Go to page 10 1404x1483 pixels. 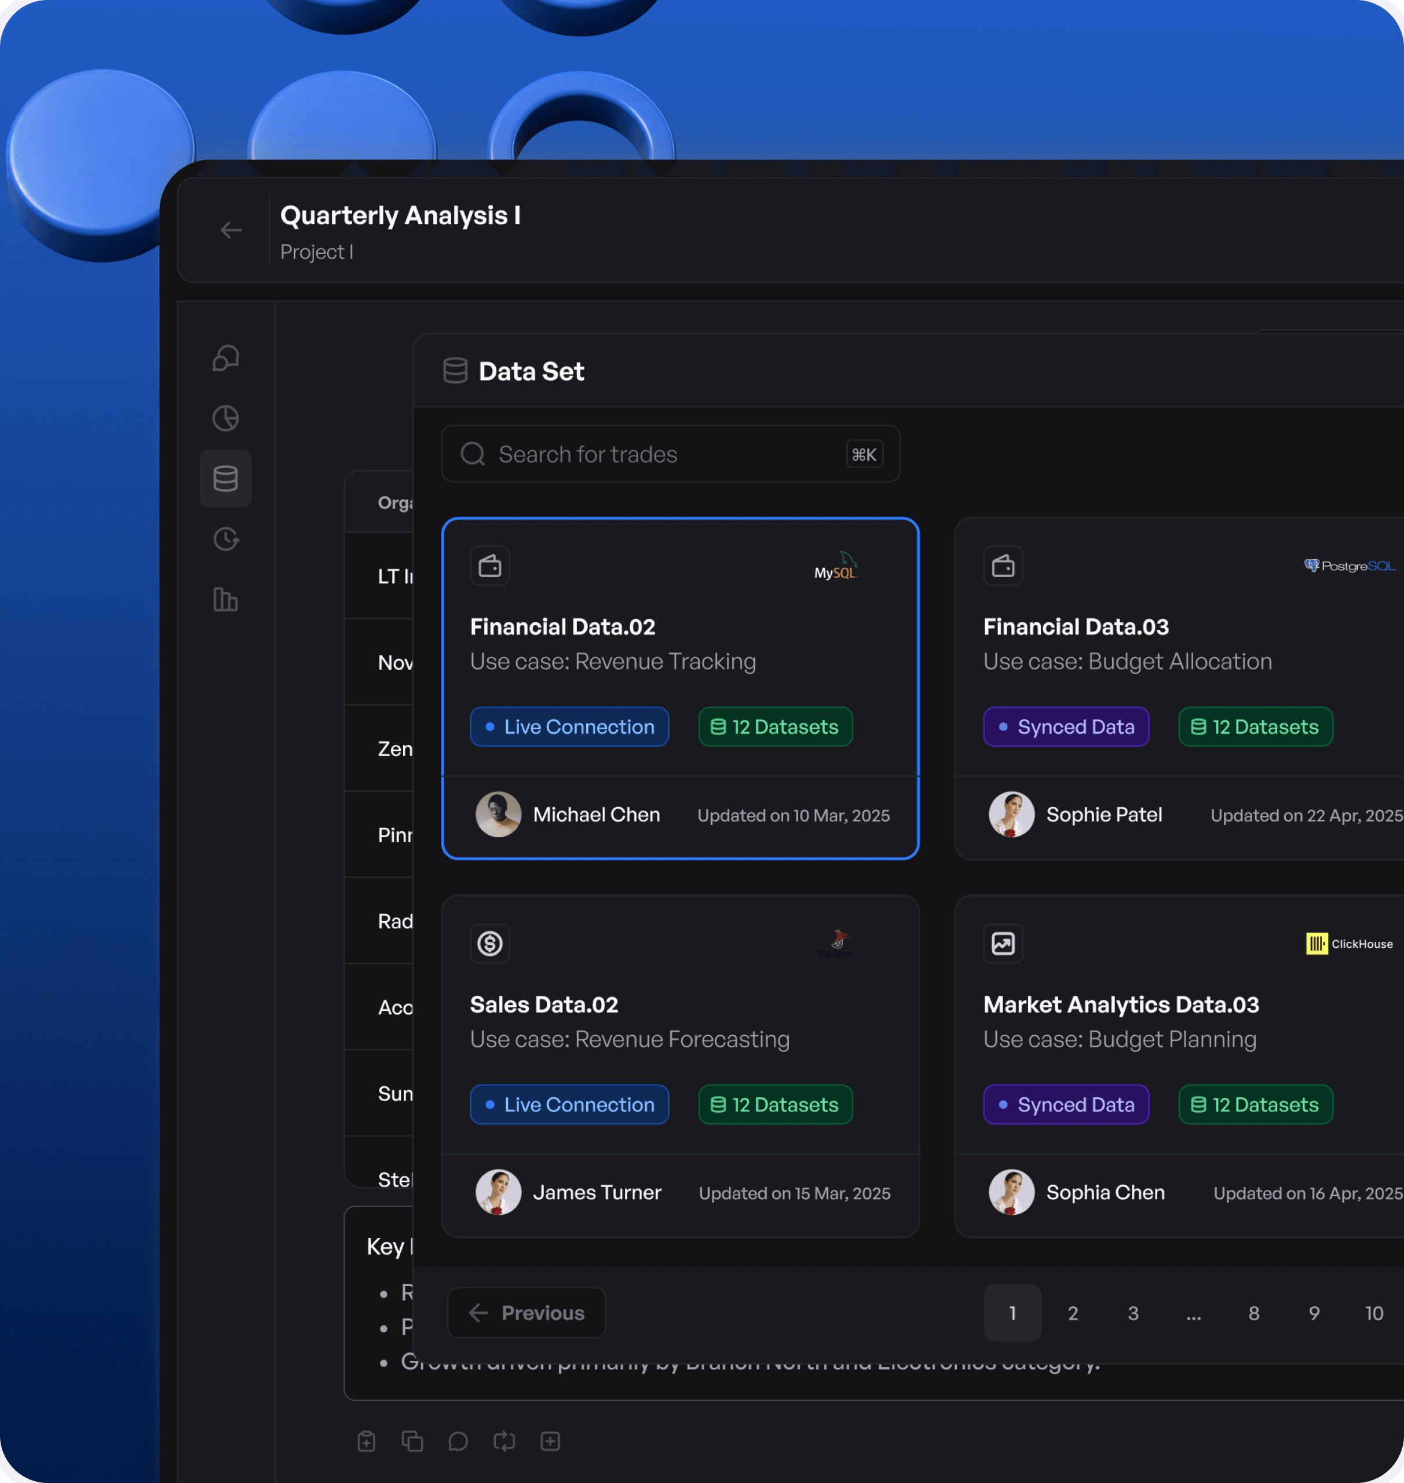(x=1374, y=1313)
